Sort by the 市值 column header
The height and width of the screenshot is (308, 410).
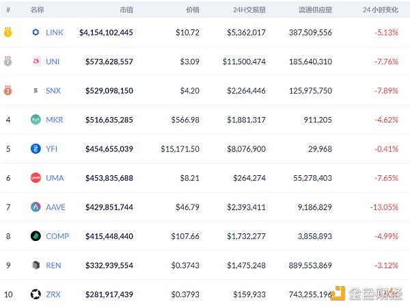(x=126, y=10)
